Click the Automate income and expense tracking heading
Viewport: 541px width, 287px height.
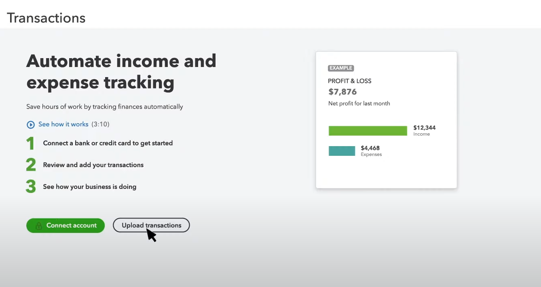tap(121, 72)
